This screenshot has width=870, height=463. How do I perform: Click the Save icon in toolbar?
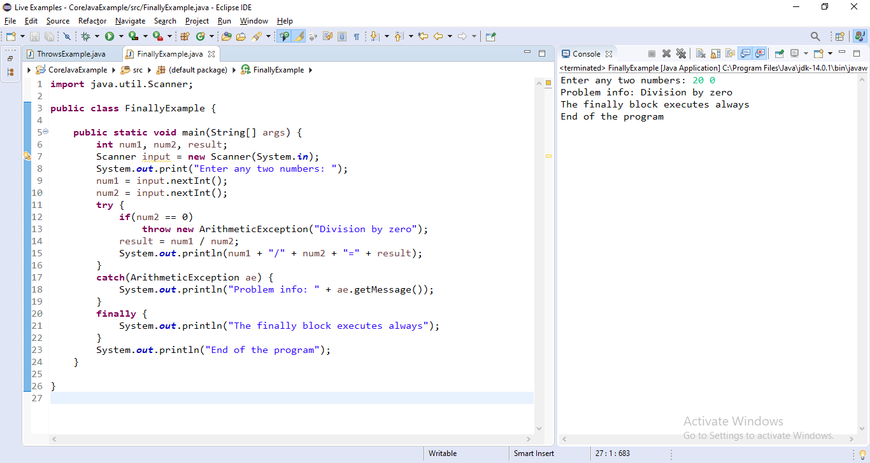tap(34, 36)
